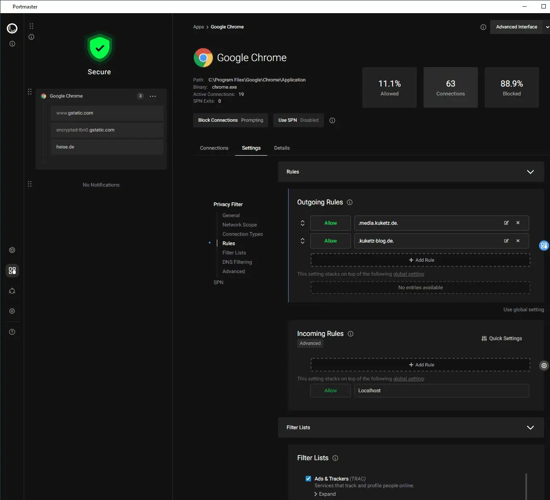The width and height of the screenshot is (550, 500).
Task: Click the gray gear global-setting badge
Action: 544,366
